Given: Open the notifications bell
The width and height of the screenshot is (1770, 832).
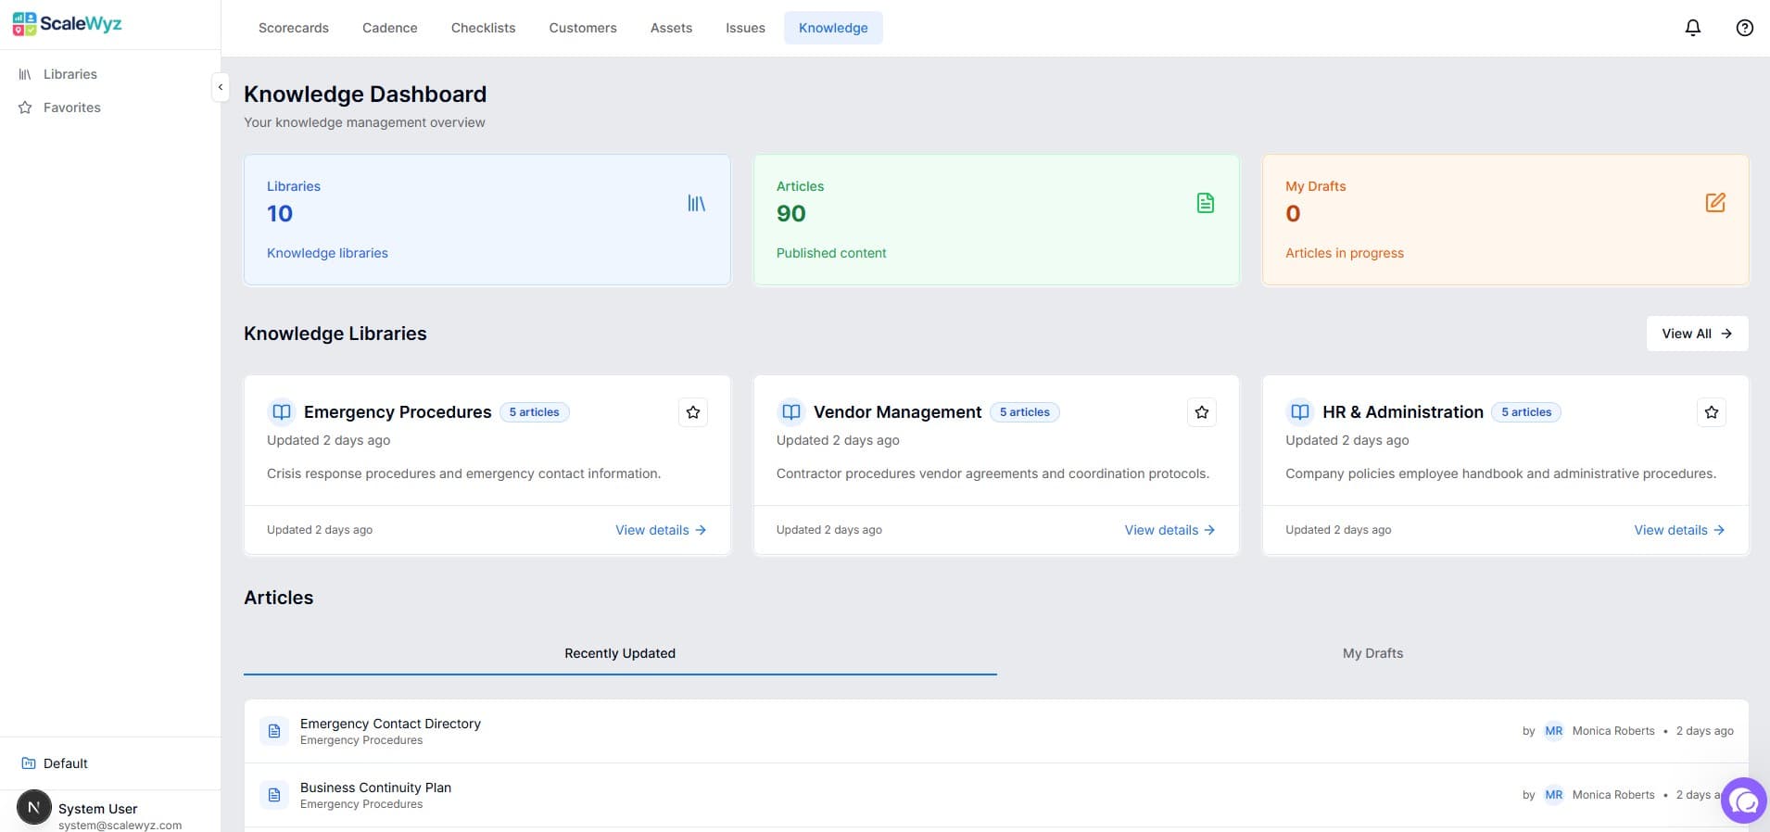Looking at the screenshot, I should click(x=1692, y=28).
